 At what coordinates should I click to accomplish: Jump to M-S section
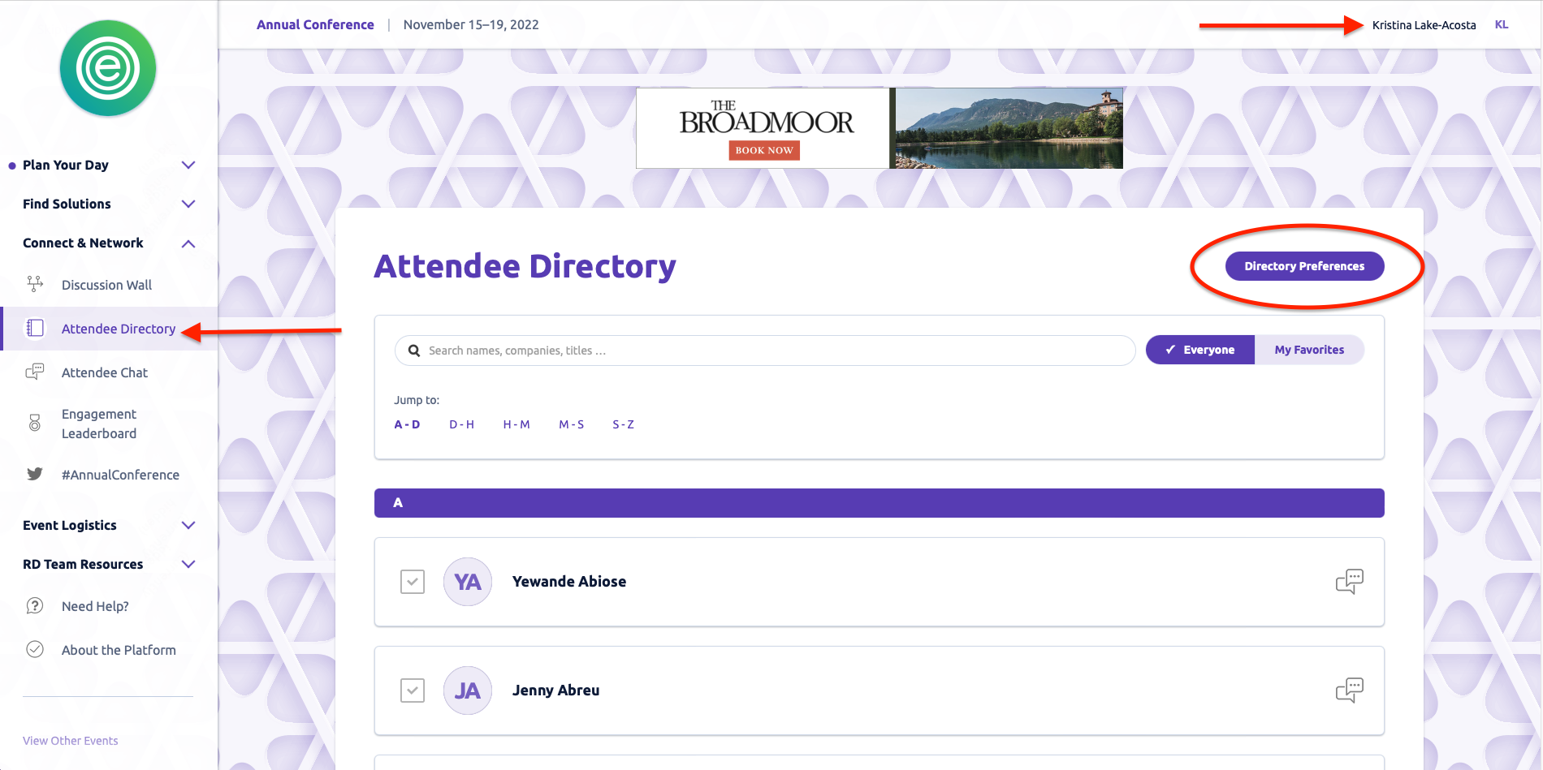(571, 424)
